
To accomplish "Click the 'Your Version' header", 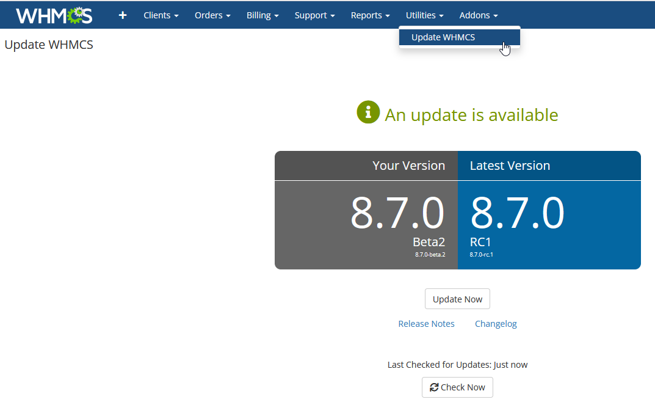I will (408, 166).
